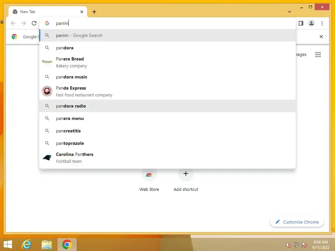The image size is (335, 251).
Task: Open File Explorer from taskbar
Action: [x=46, y=244]
